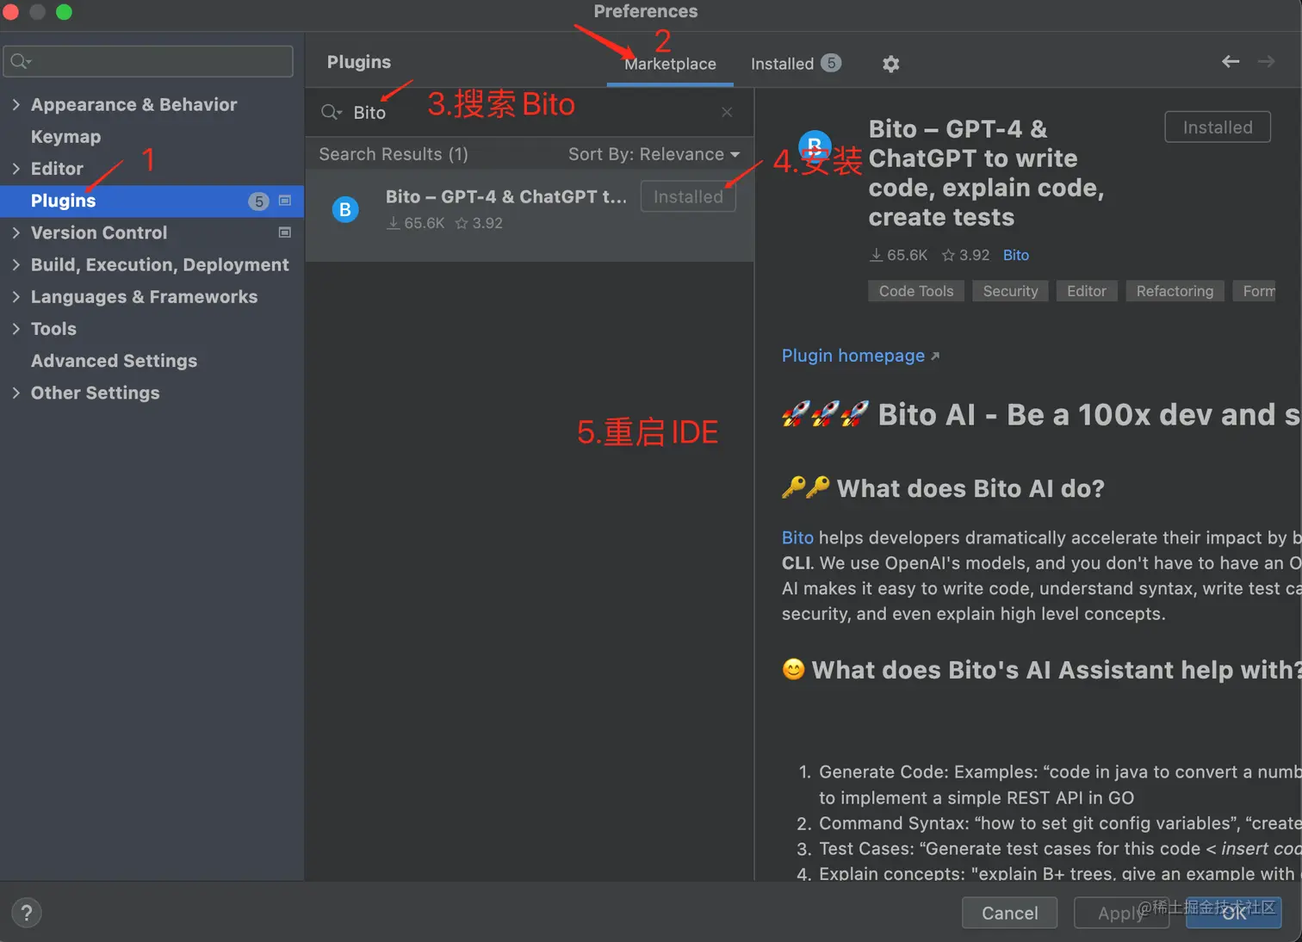Expand Appearance & Behavior settings
This screenshot has height=942, width=1302.
15,104
